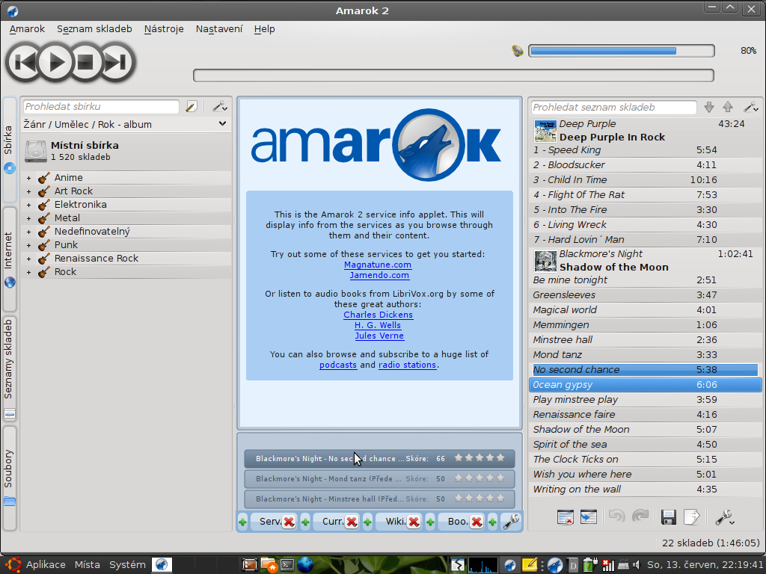Switch to the Seznamy skladeb sidebar tab
This screenshot has height=574, width=766.
9,368
